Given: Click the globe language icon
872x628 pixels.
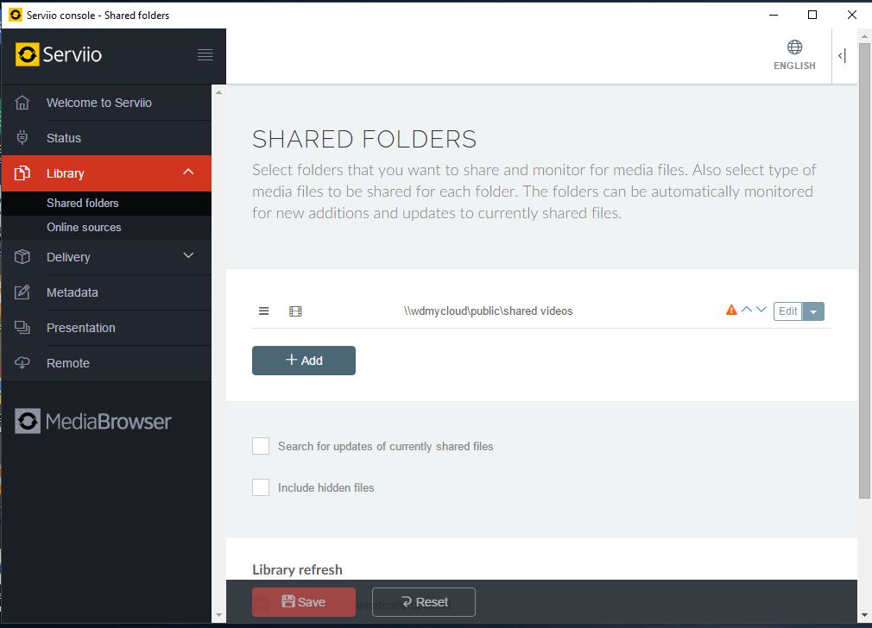Looking at the screenshot, I should tap(794, 47).
